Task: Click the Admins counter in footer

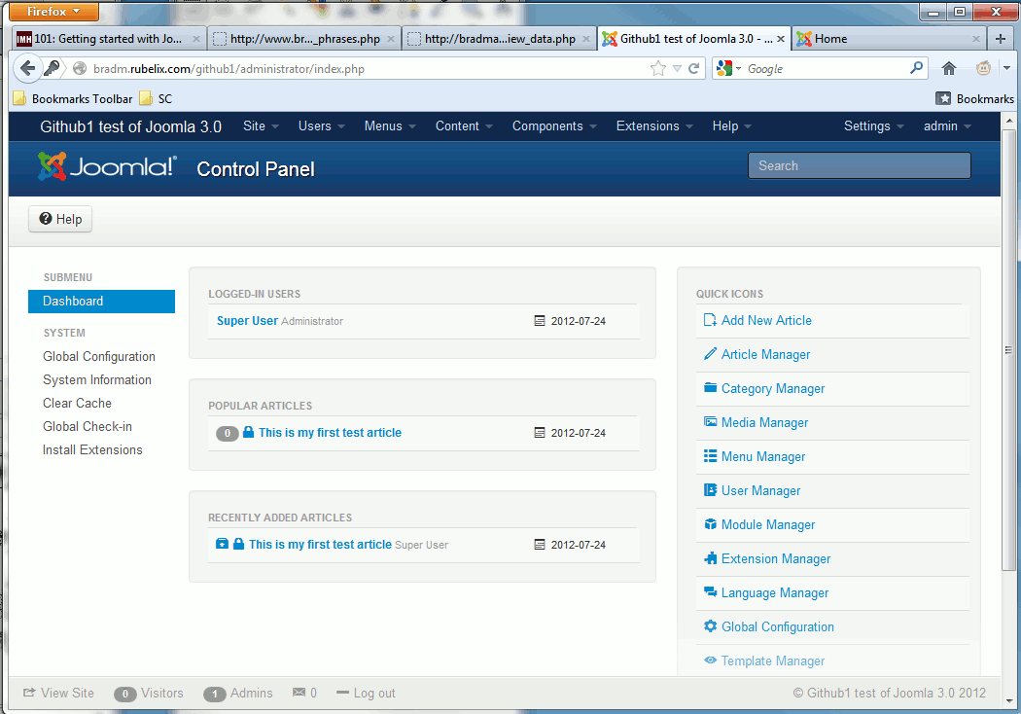Action: point(238,693)
